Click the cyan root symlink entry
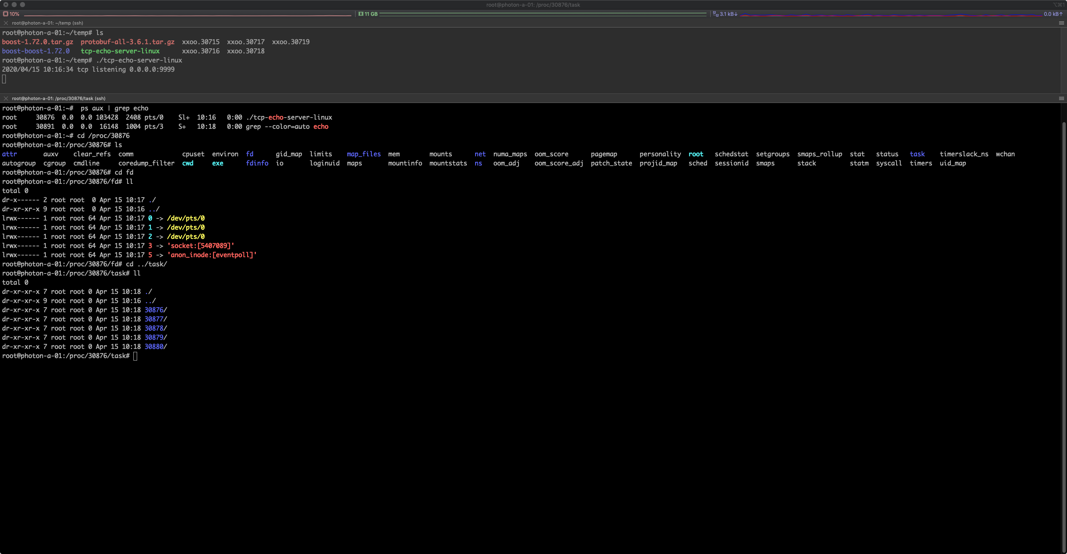The height and width of the screenshot is (554, 1067). pos(696,154)
